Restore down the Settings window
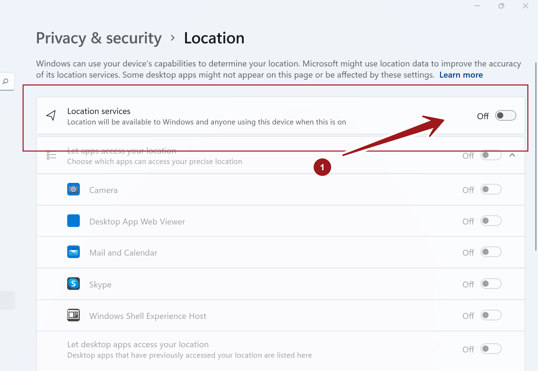 pyautogui.click(x=501, y=6)
